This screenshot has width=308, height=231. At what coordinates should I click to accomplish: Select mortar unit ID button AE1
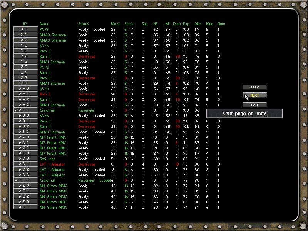pos(25,191)
